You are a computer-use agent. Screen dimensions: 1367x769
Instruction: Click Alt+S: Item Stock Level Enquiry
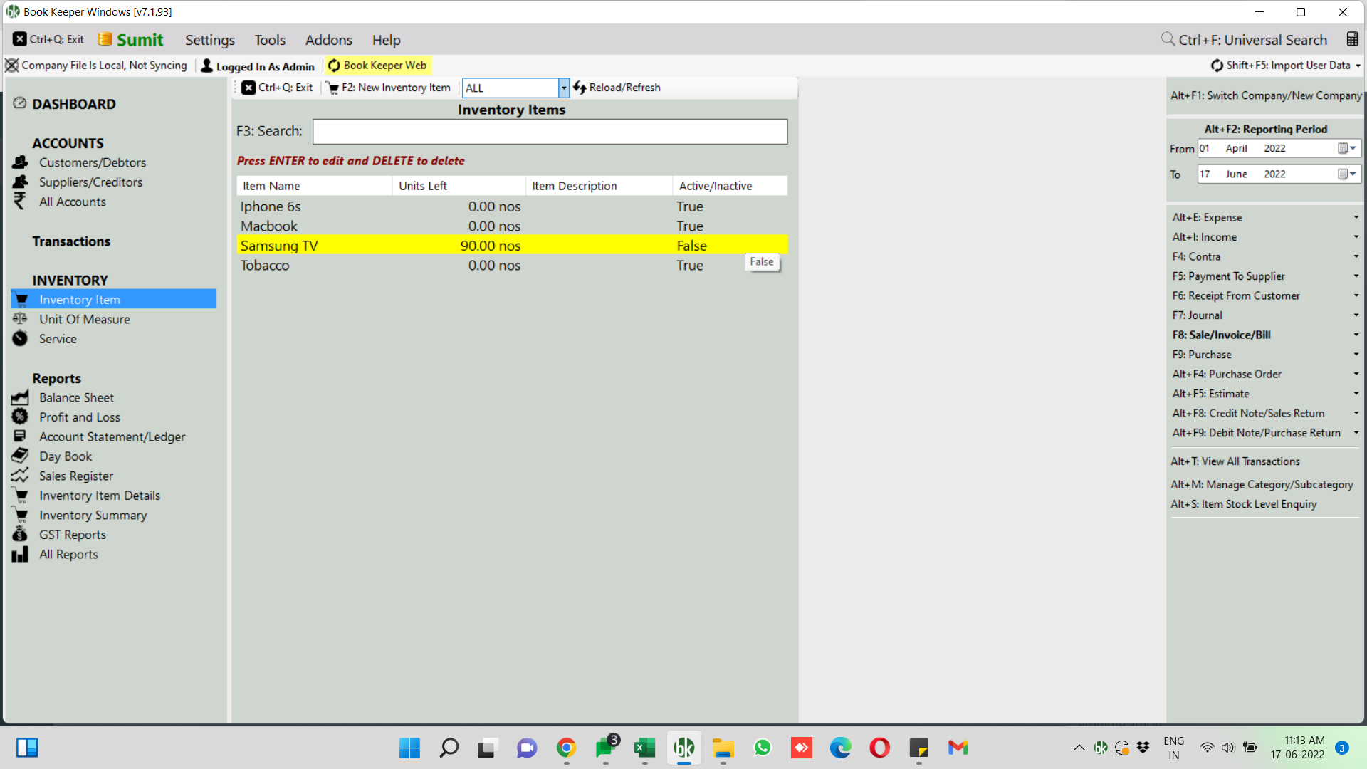[1244, 504]
